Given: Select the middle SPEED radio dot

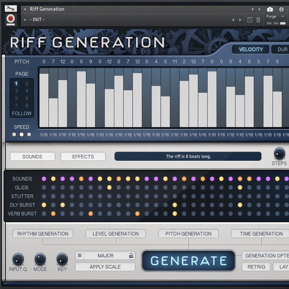Looking at the screenshot, I should pos(21,135).
